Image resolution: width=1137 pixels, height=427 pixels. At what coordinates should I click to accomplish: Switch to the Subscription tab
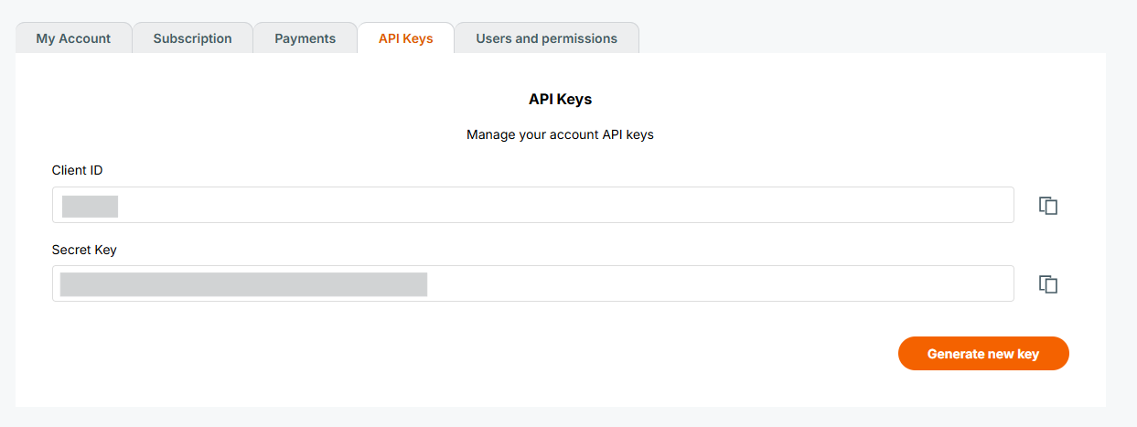[192, 38]
